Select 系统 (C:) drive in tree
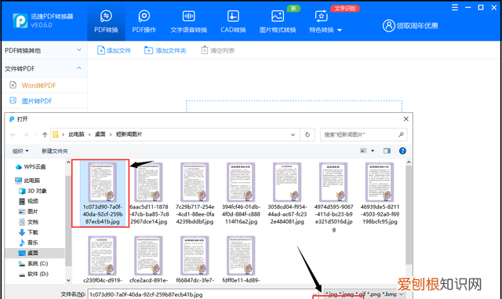 coord(33,264)
